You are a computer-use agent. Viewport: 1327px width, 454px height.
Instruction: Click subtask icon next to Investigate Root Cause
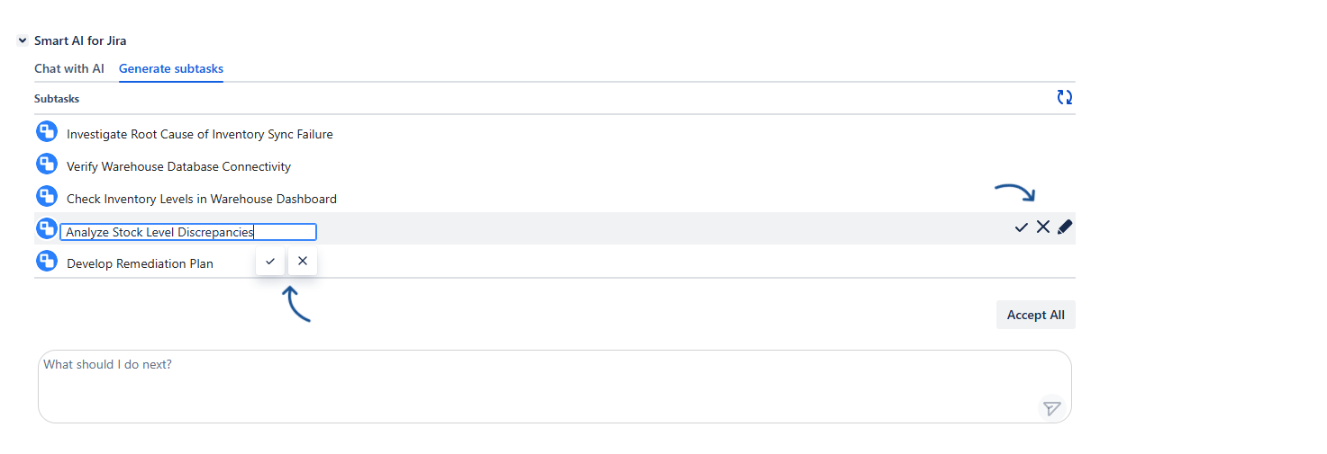click(47, 132)
